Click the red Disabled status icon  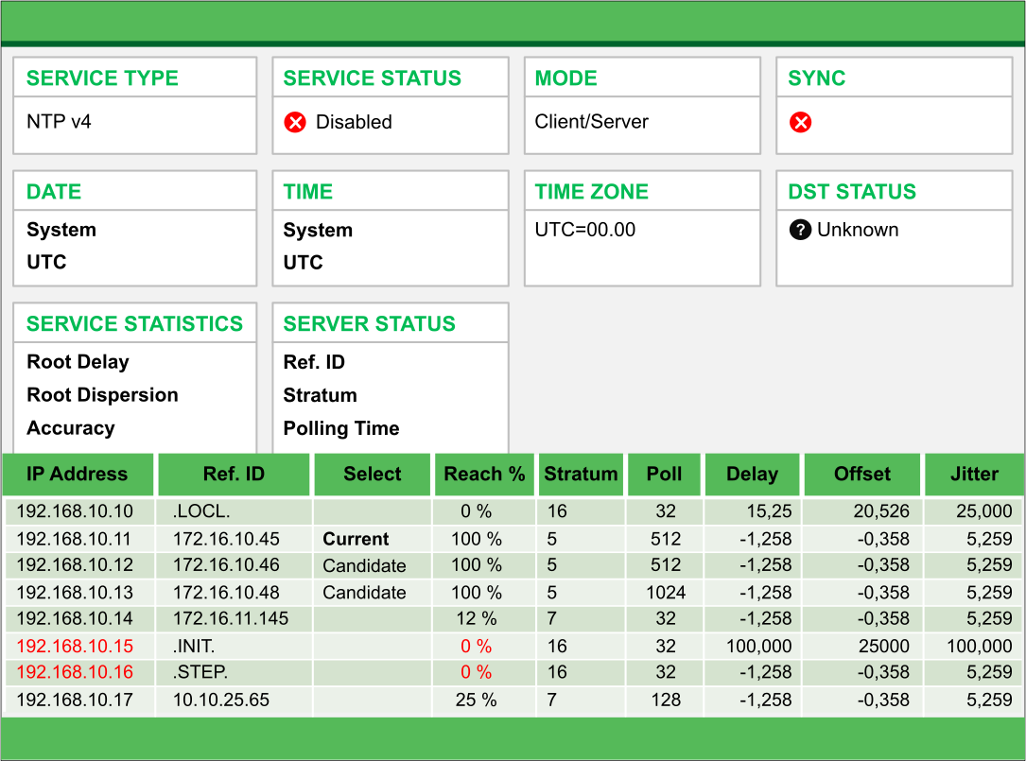click(x=295, y=122)
